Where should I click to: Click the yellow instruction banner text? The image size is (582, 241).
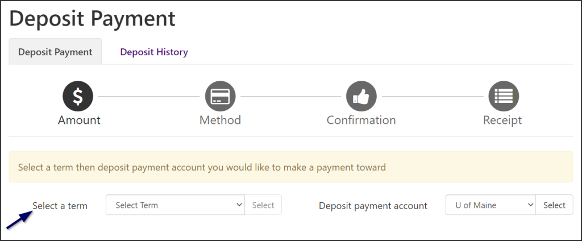[x=202, y=168]
